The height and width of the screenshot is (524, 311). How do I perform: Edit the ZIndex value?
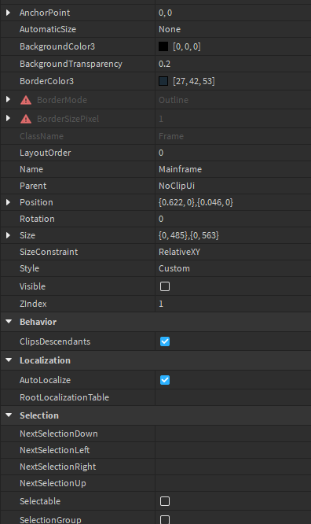[x=233, y=304]
